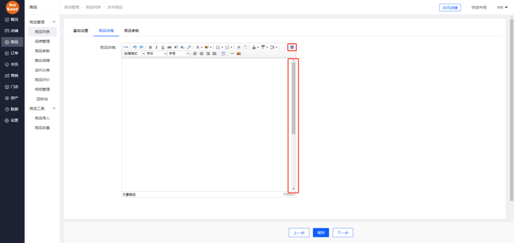This screenshot has width=514, height=243.
Task: Apply text background highlight color
Action: click(207, 47)
